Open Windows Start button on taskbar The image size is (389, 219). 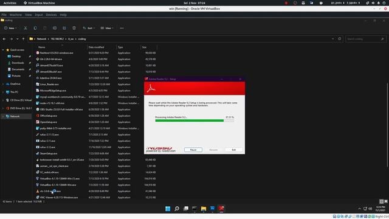168,209
